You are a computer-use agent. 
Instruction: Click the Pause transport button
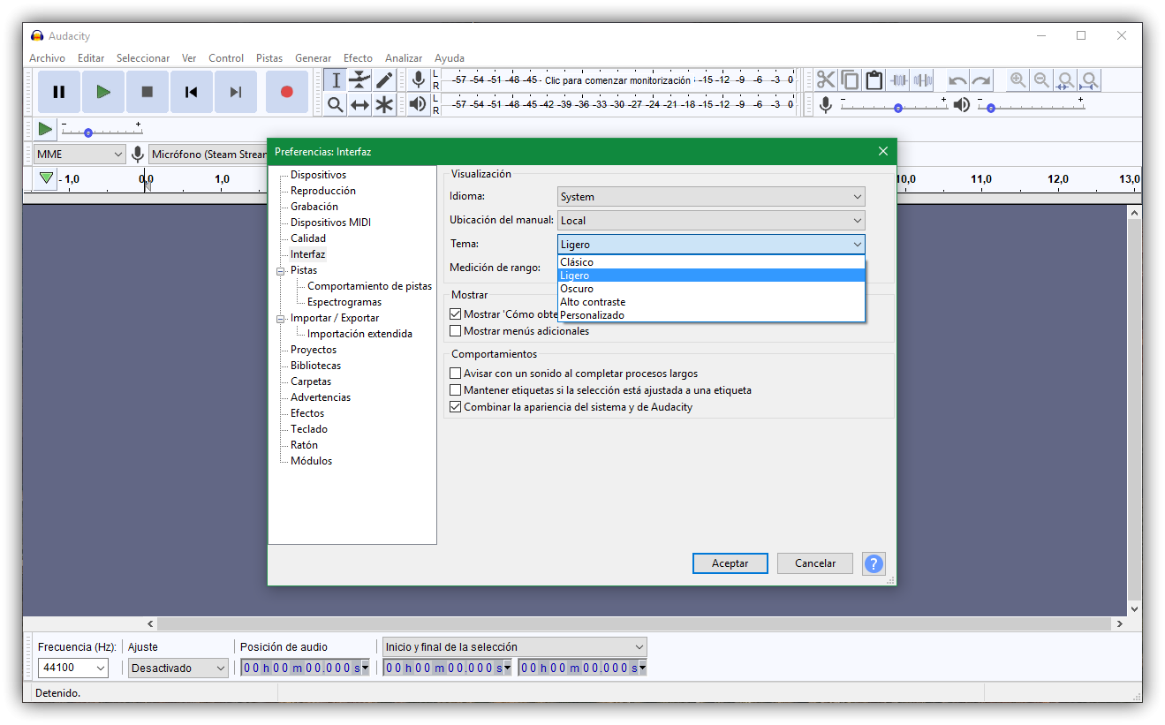click(x=59, y=92)
